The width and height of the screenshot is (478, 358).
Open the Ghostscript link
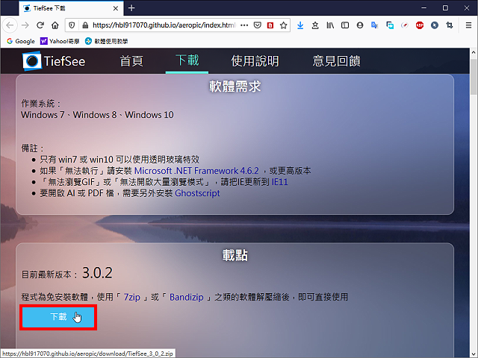(197, 193)
